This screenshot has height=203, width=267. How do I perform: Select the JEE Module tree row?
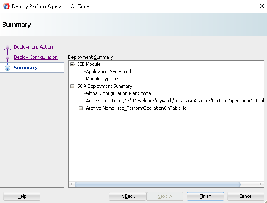point(89,64)
